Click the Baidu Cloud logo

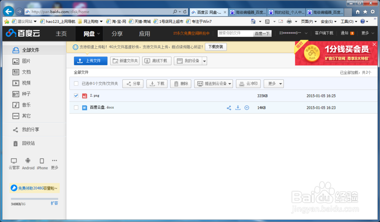23,33
